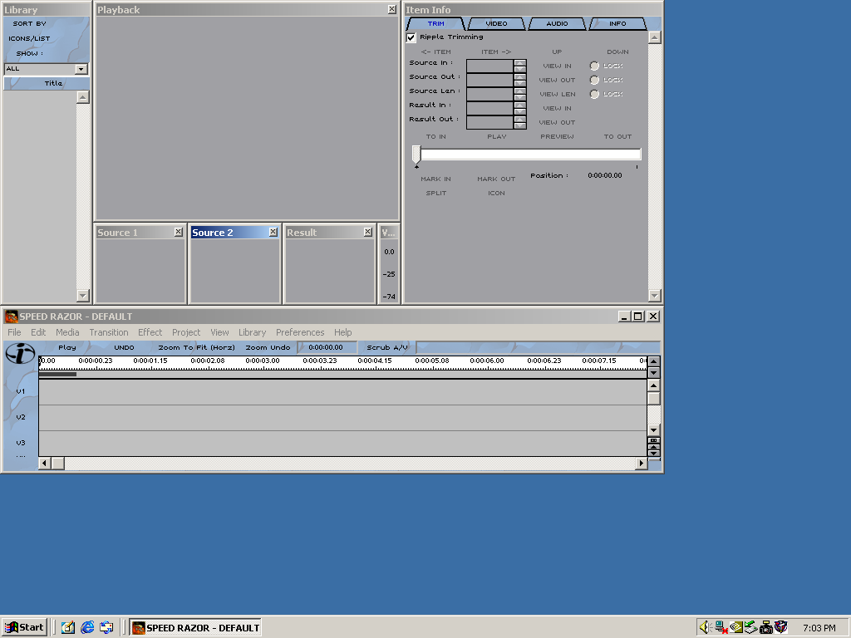
Task: Click the Source In stepper arrows
Action: coord(520,66)
